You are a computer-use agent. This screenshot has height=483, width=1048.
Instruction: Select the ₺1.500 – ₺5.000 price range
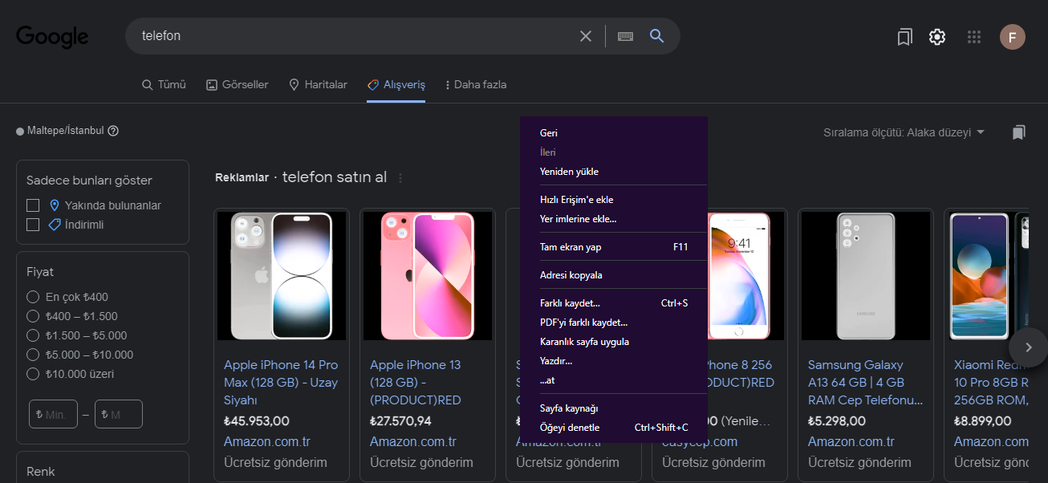(33, 335)
